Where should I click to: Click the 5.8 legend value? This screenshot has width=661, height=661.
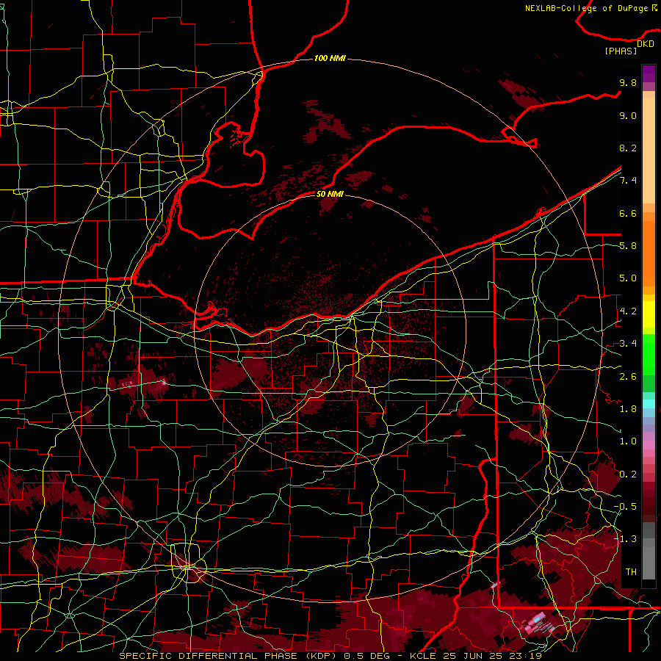(x=628, y=246)
